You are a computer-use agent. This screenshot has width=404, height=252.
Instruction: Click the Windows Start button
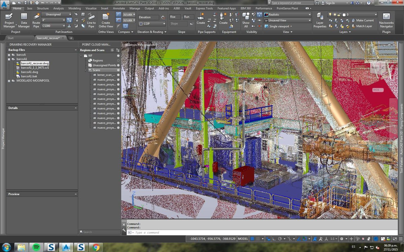click(7, 247)
